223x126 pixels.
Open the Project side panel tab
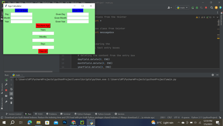(2, 15)
